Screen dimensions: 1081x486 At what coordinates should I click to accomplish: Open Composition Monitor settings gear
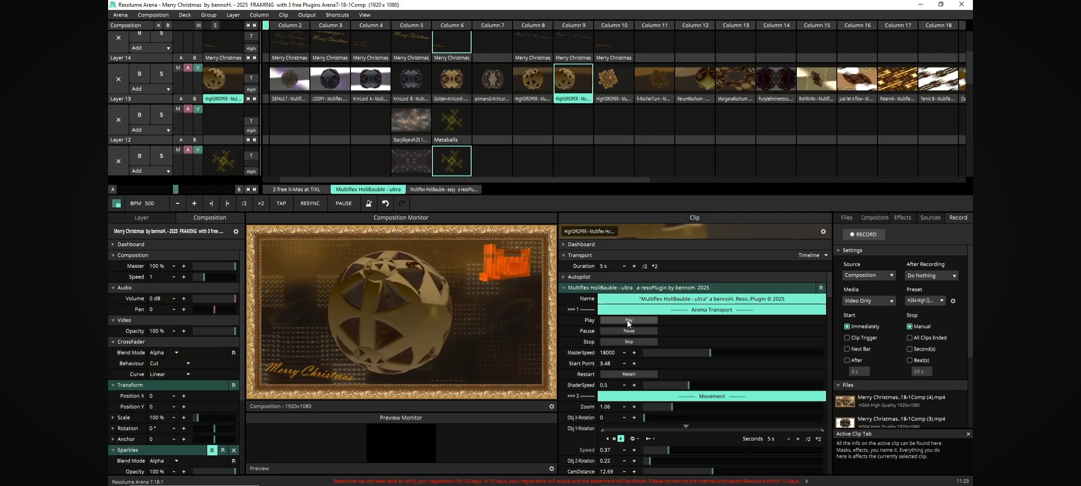point(551,406)
